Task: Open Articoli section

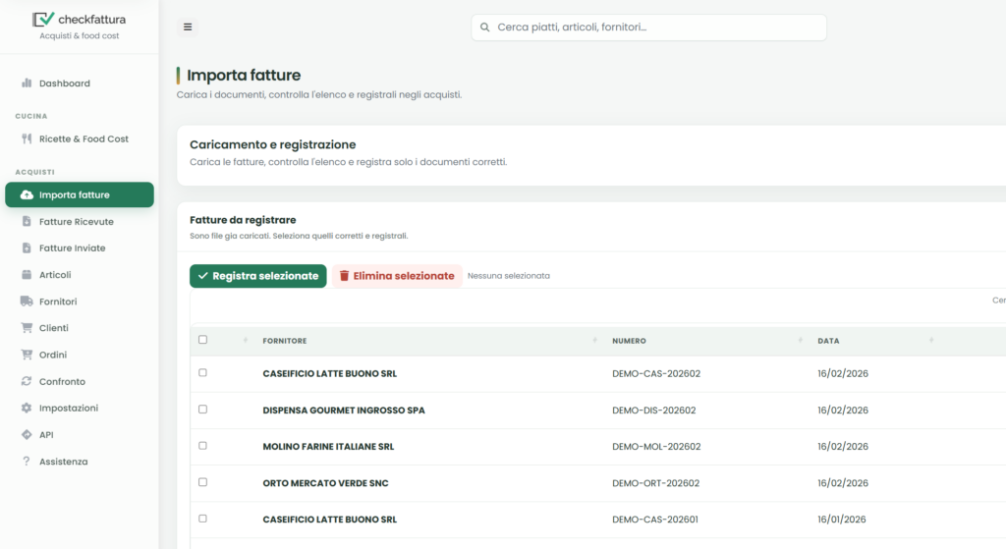Action: click(x=80, y=275)
